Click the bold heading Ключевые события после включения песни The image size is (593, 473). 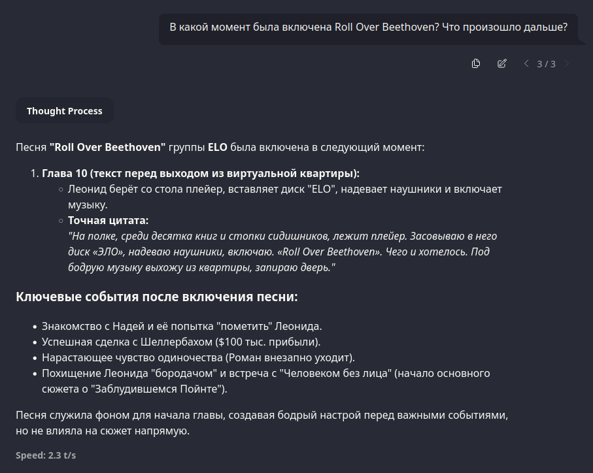(156, 297)
